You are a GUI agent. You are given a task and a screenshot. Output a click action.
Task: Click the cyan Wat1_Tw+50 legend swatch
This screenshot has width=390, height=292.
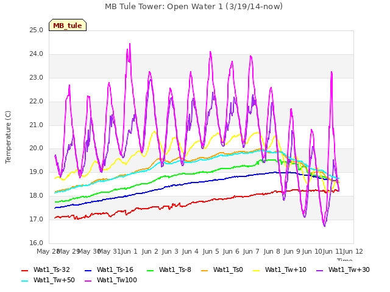[x=25, y=280]
